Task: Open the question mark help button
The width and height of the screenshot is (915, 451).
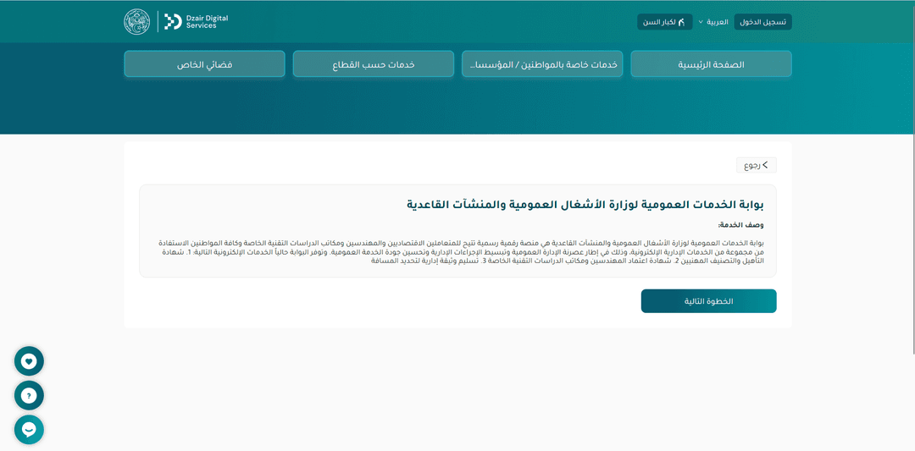Action: (29, 396)
